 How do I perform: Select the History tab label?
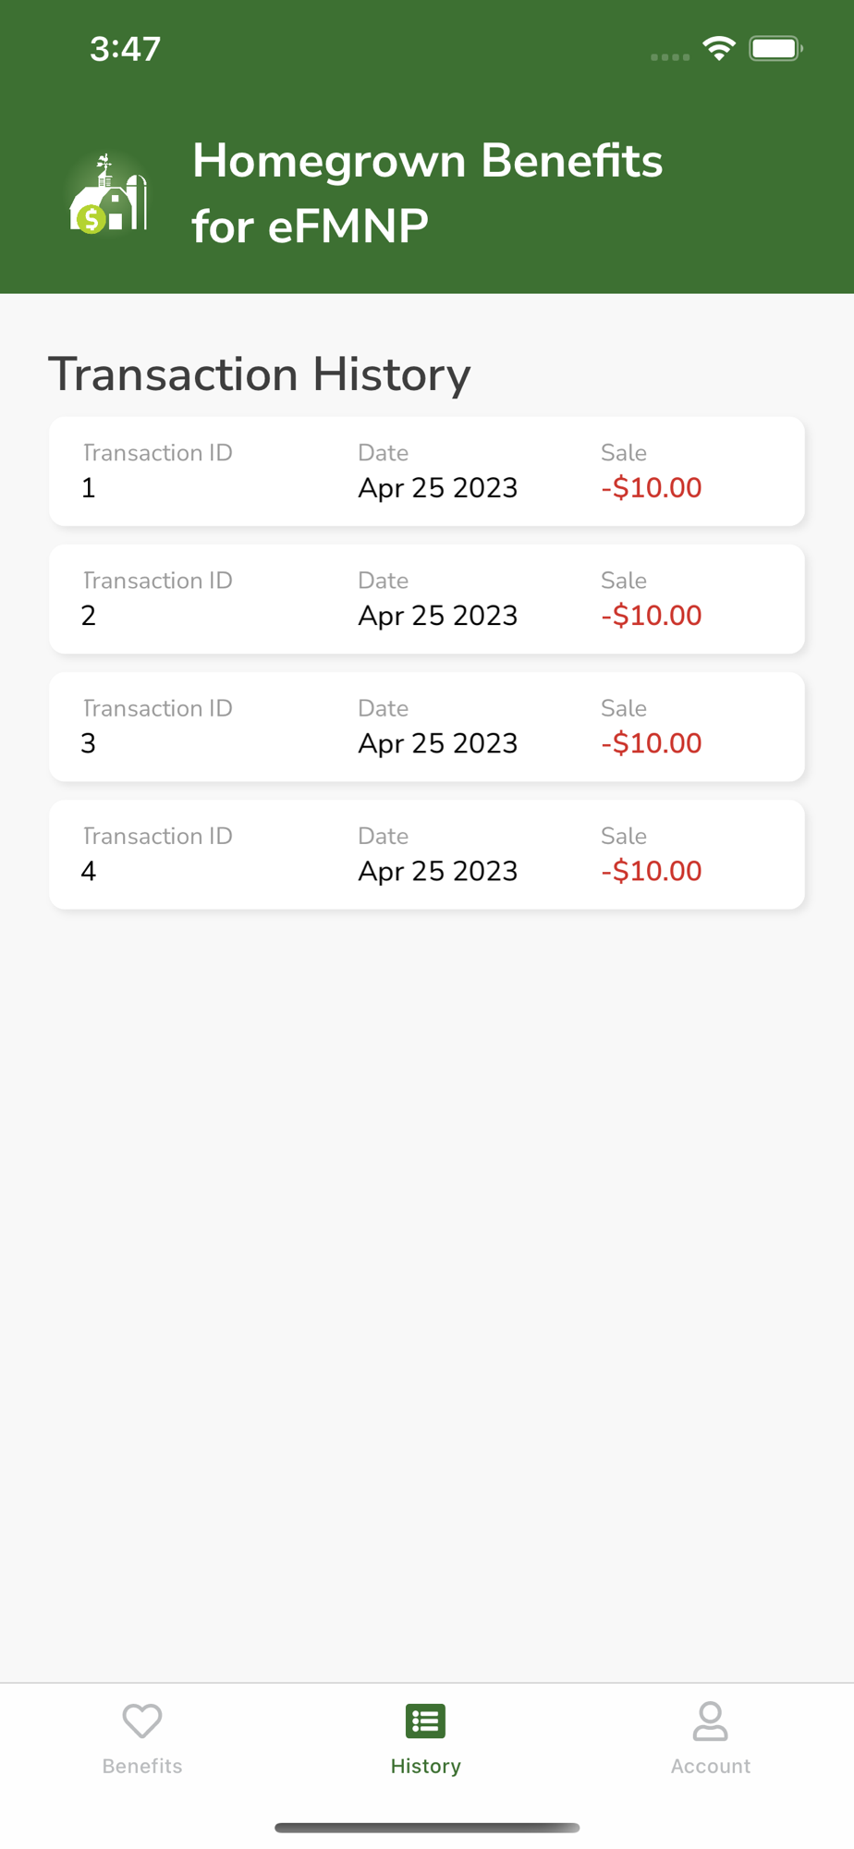[425, 1766]
